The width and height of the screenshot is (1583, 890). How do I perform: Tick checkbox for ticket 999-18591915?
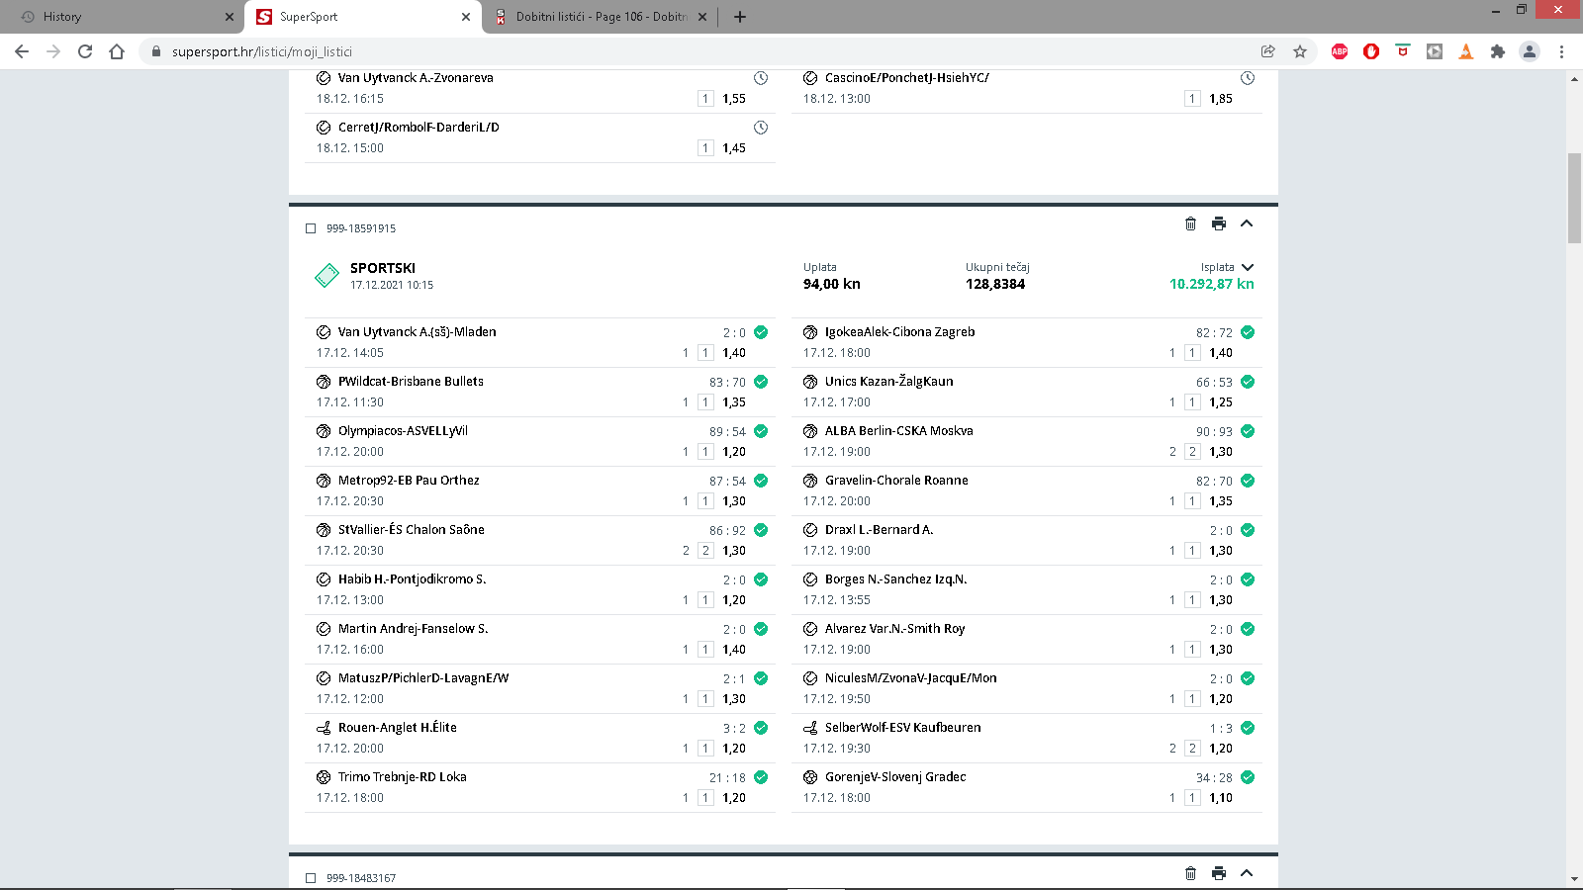pyautogui.click(x=311, y=228)
